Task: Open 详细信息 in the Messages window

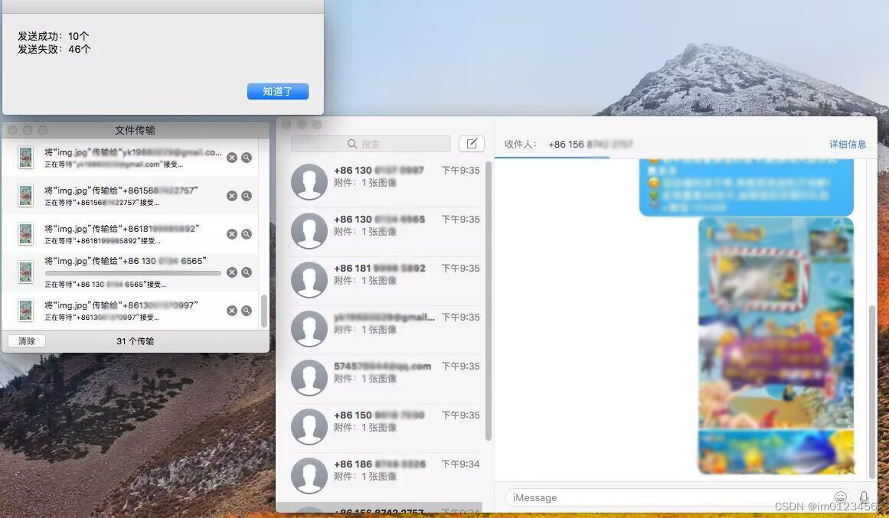Action: click(848, 144)
